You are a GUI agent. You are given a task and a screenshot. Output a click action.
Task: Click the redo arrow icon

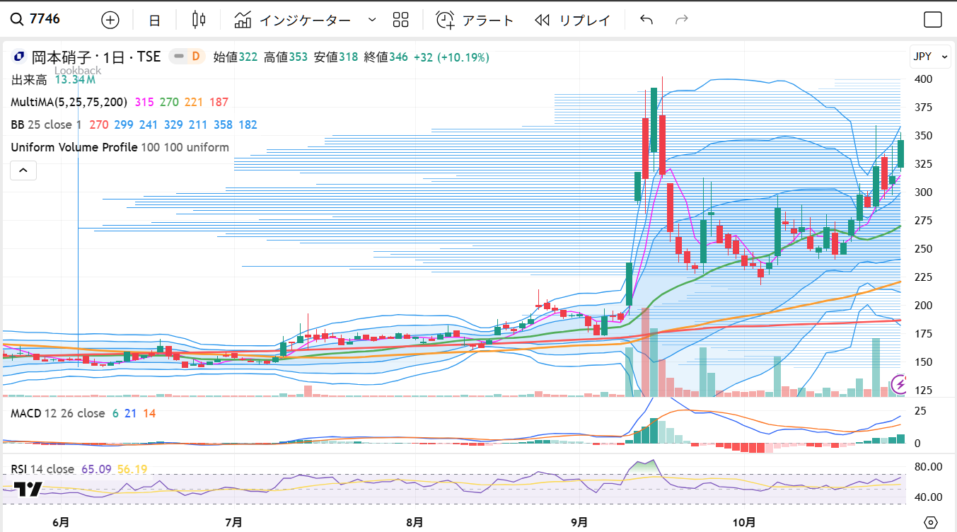(x=682, y=20)
